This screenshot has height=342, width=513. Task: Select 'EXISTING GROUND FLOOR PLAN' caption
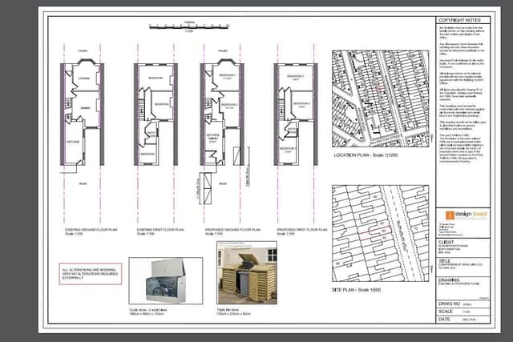coord(91,230)
